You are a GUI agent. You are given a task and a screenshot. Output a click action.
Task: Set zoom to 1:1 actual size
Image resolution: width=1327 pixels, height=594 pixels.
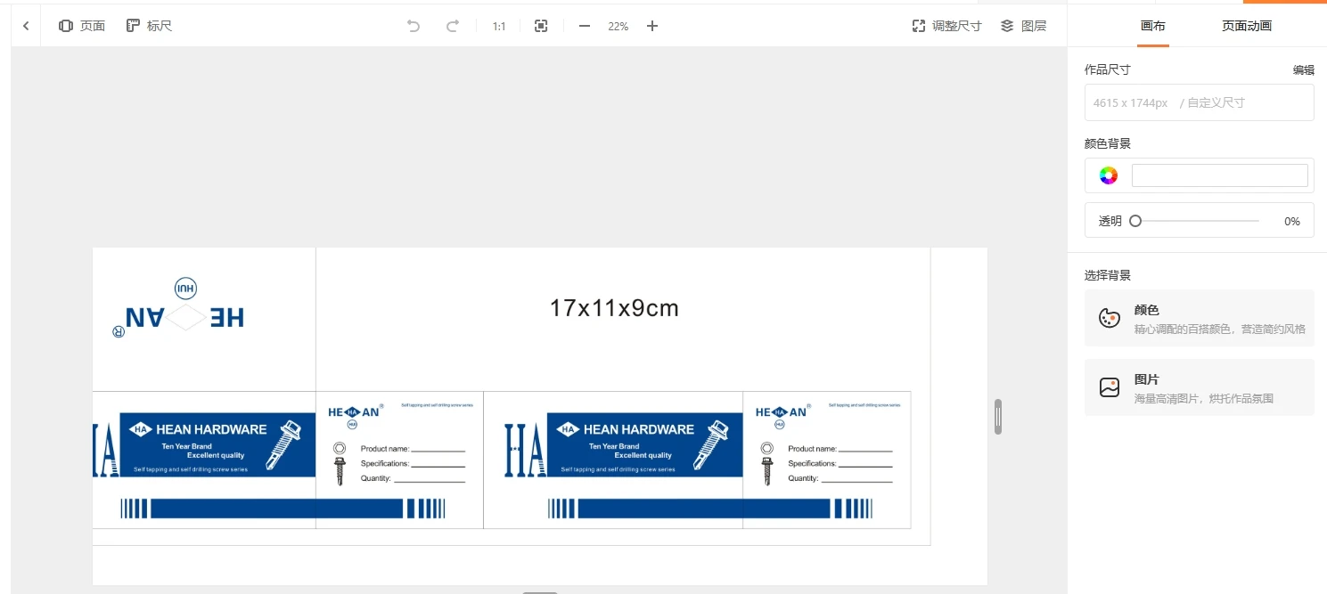499,26
